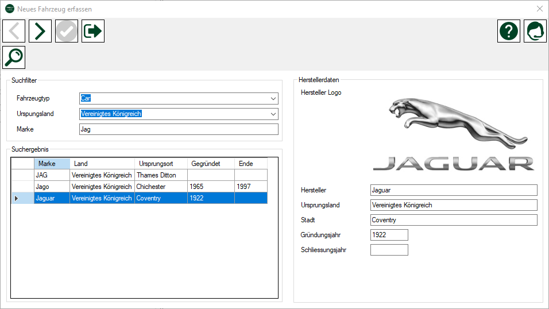This screenshot has width=549, height=309.
Task: Click the Marke search input field
Action: [x=178, y=129]
